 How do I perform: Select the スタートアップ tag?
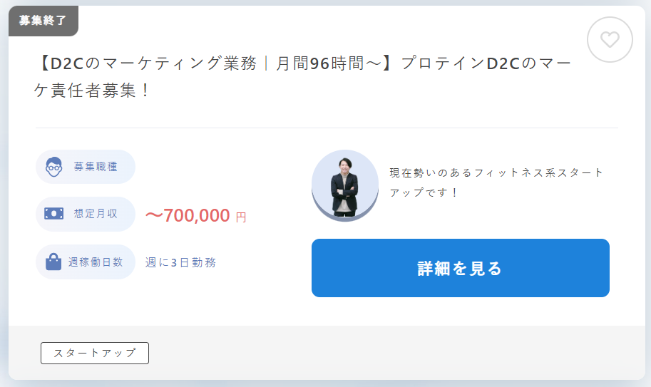95,353
